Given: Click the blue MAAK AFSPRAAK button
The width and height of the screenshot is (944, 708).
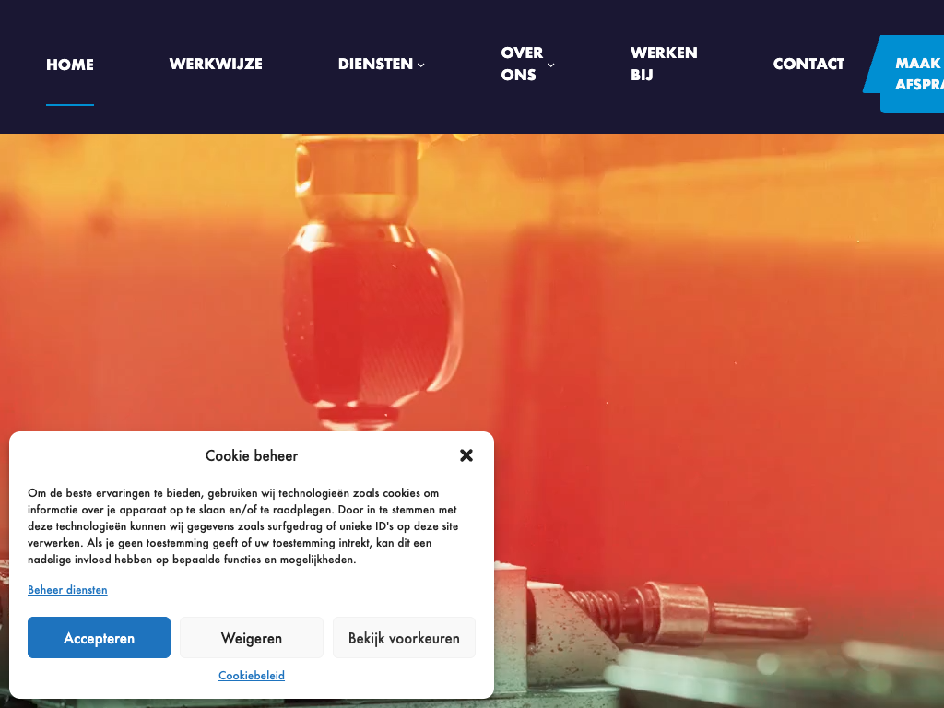Looking at the screenshot, I should click(x=907, y=74).
